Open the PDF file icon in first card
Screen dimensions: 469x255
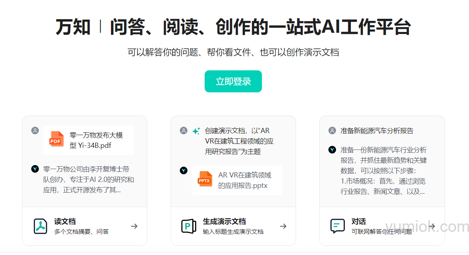coord(56,139)
